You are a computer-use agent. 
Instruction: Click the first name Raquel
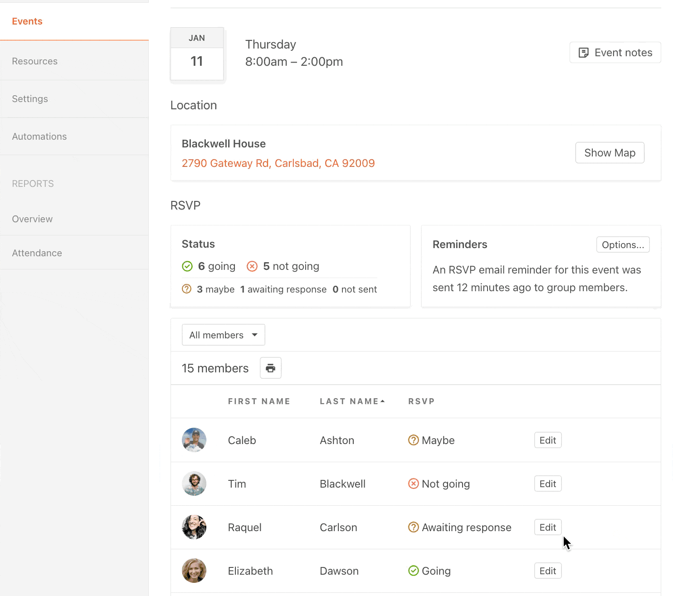245,528
